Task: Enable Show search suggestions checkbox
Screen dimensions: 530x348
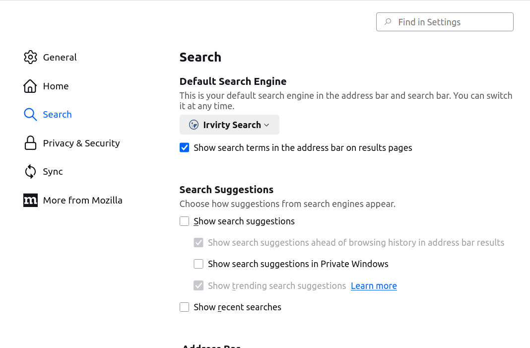Action: point(185,221)
